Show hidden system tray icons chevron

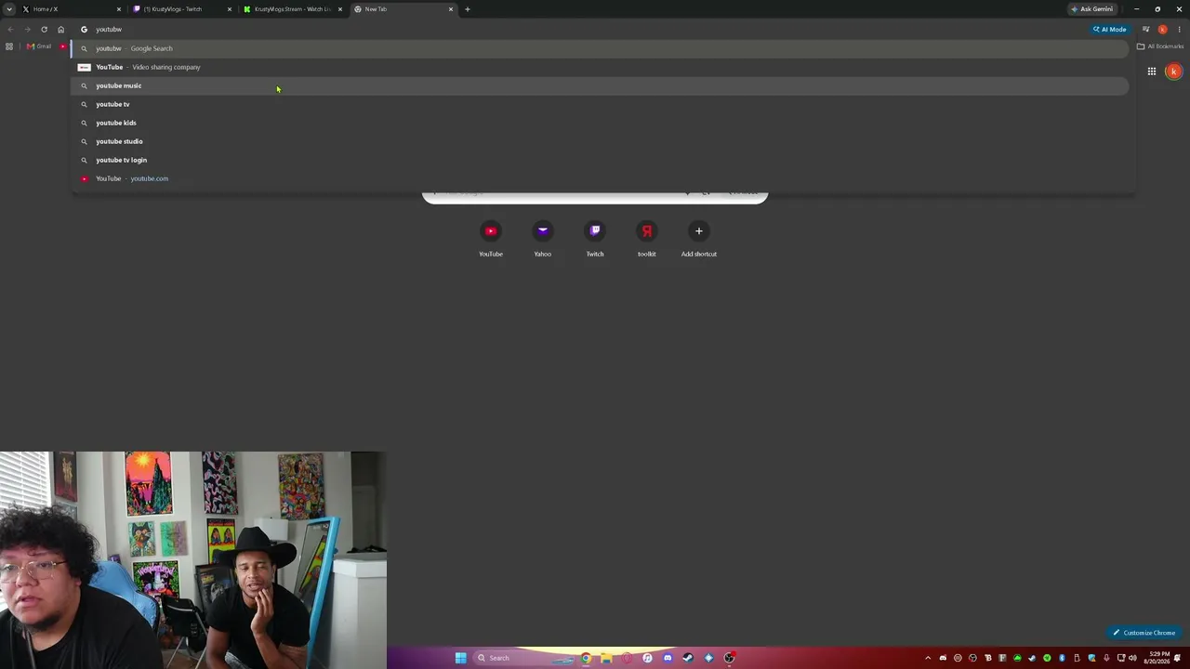coord(928,658)
